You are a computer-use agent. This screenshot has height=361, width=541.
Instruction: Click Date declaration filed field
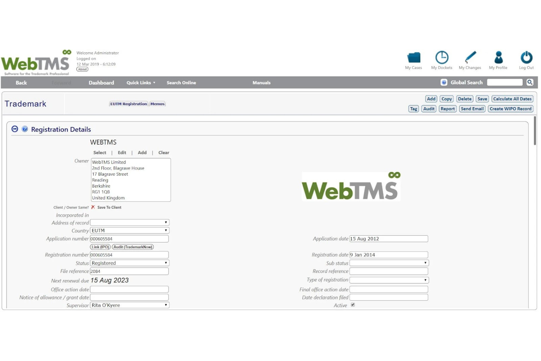[x=389, y=297]
